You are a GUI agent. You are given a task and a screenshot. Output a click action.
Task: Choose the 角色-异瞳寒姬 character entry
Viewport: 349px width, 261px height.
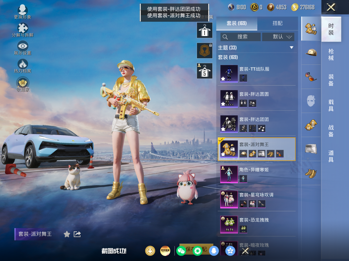point(257,174)
